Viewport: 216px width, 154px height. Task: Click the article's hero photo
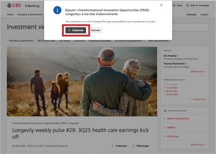pyautogui.click(x=82, y=82)
